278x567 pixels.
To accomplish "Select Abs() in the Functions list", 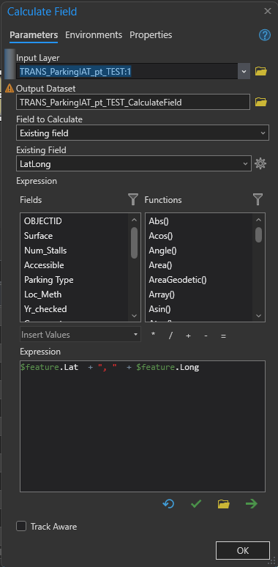I will pos(159,221).
